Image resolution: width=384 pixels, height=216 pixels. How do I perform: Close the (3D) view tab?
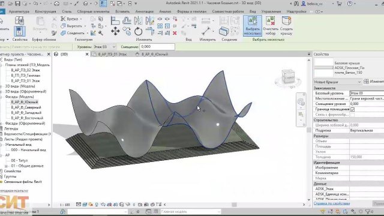click(x=87, y=54)
